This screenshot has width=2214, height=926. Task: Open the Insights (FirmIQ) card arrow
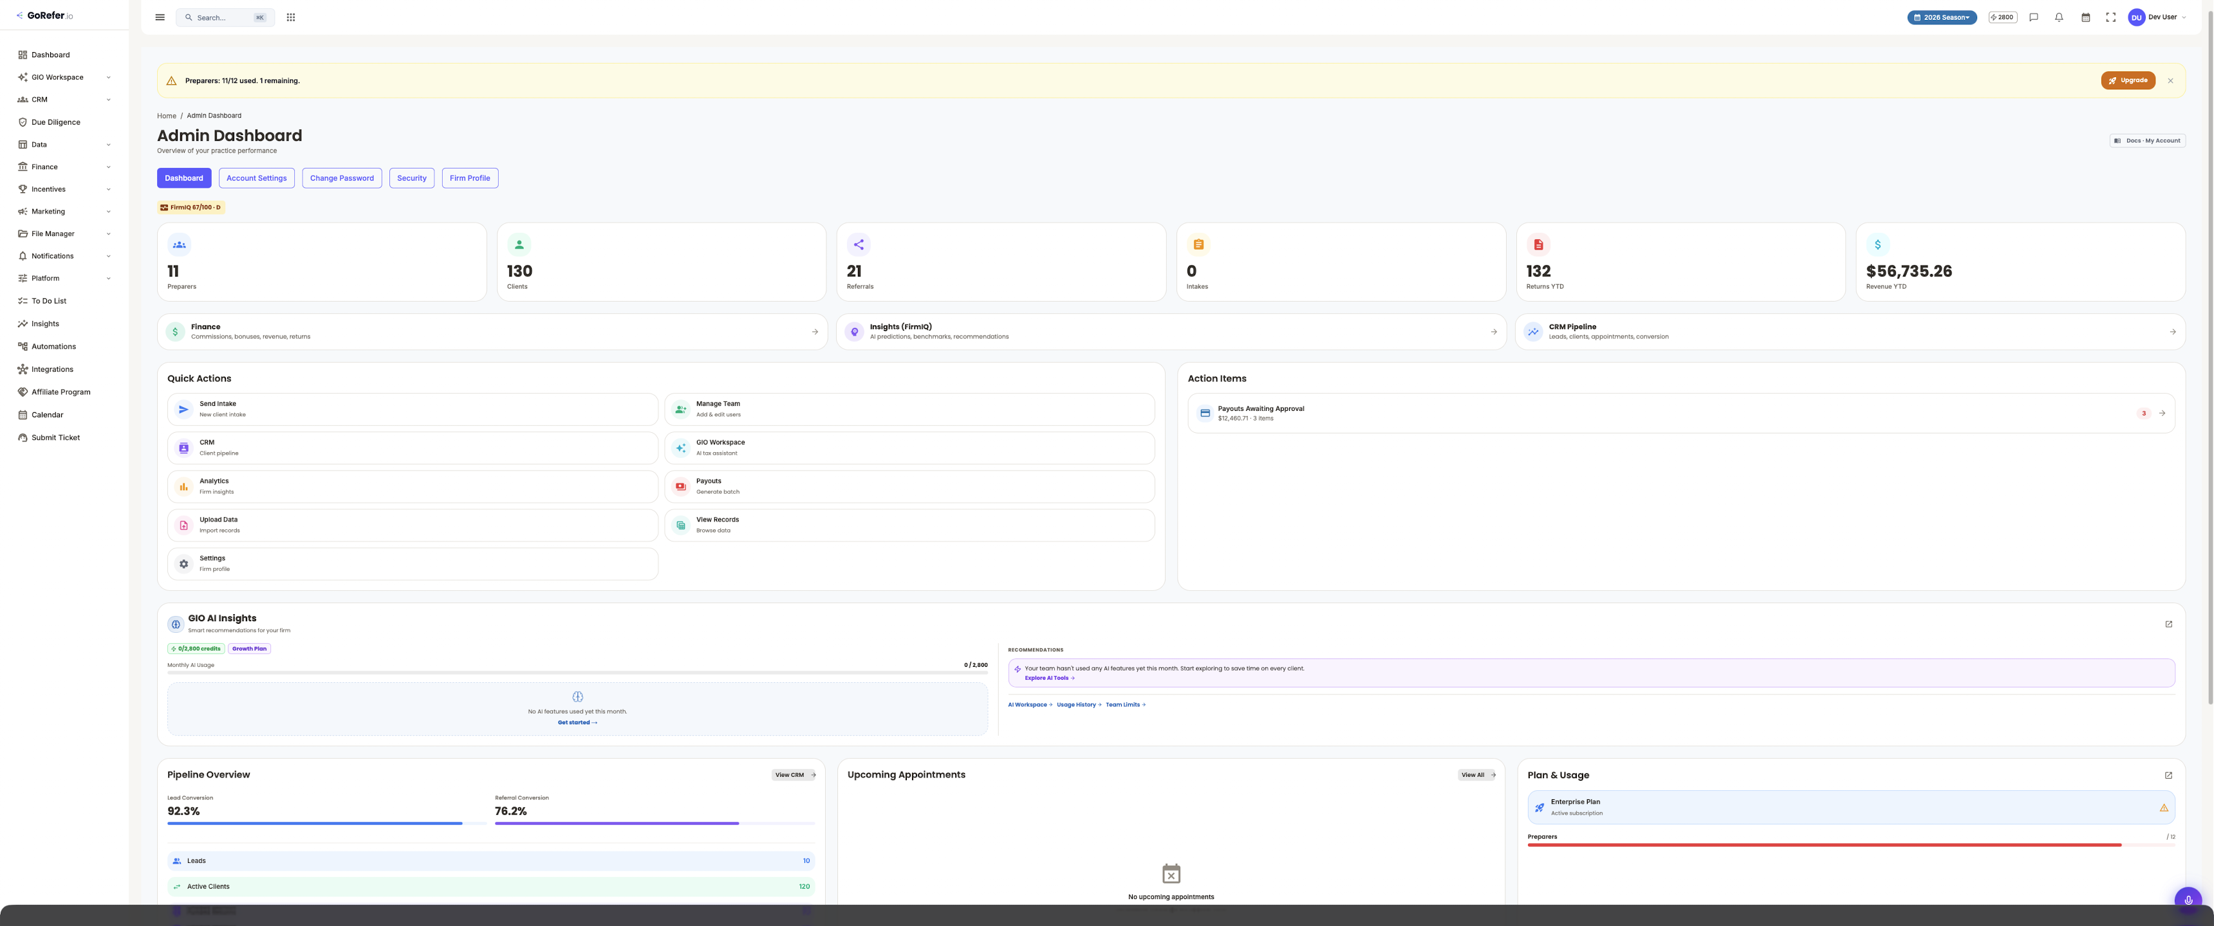tap(1494, 332)
